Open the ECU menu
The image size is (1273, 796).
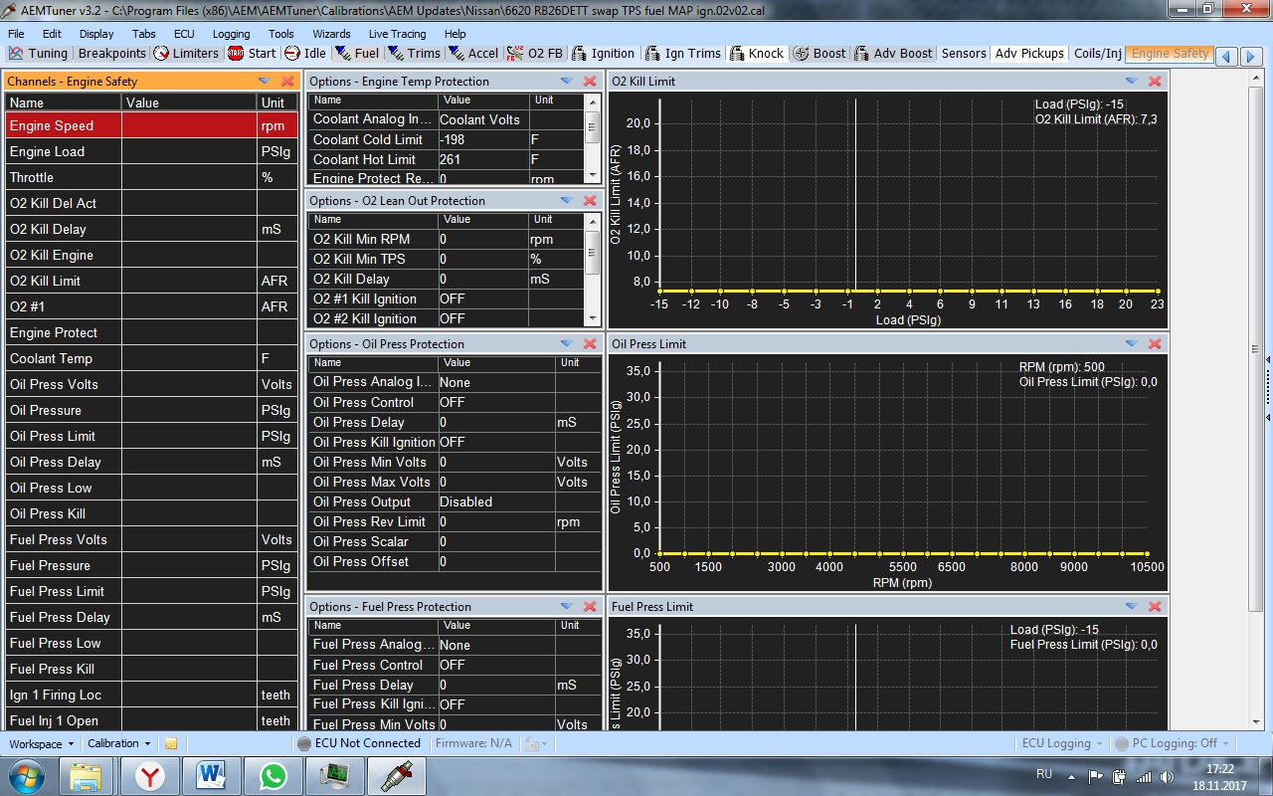pos(184,34)
